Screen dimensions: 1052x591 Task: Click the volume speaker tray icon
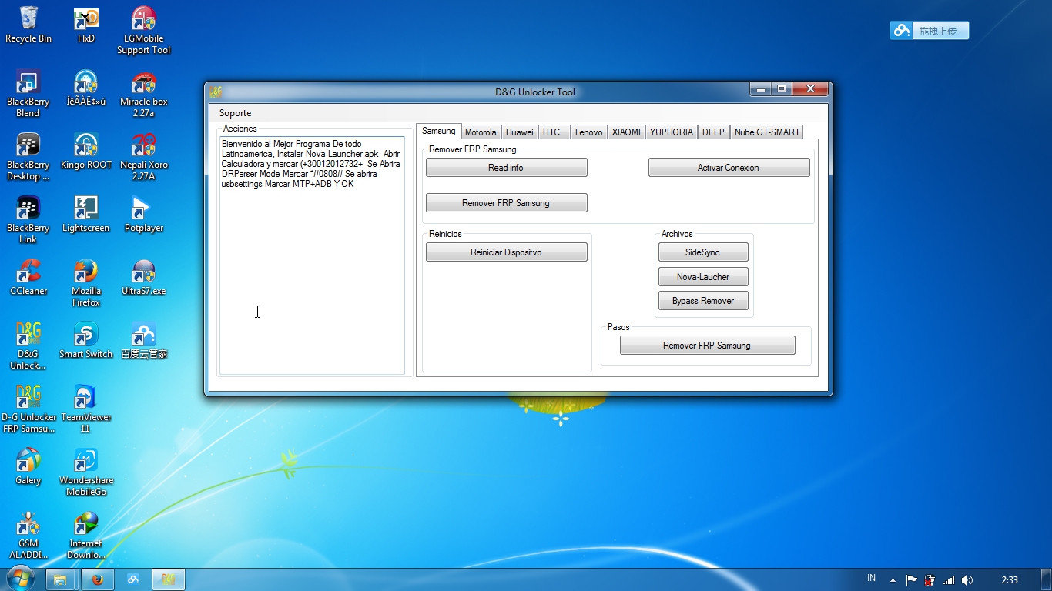point(967,580)
